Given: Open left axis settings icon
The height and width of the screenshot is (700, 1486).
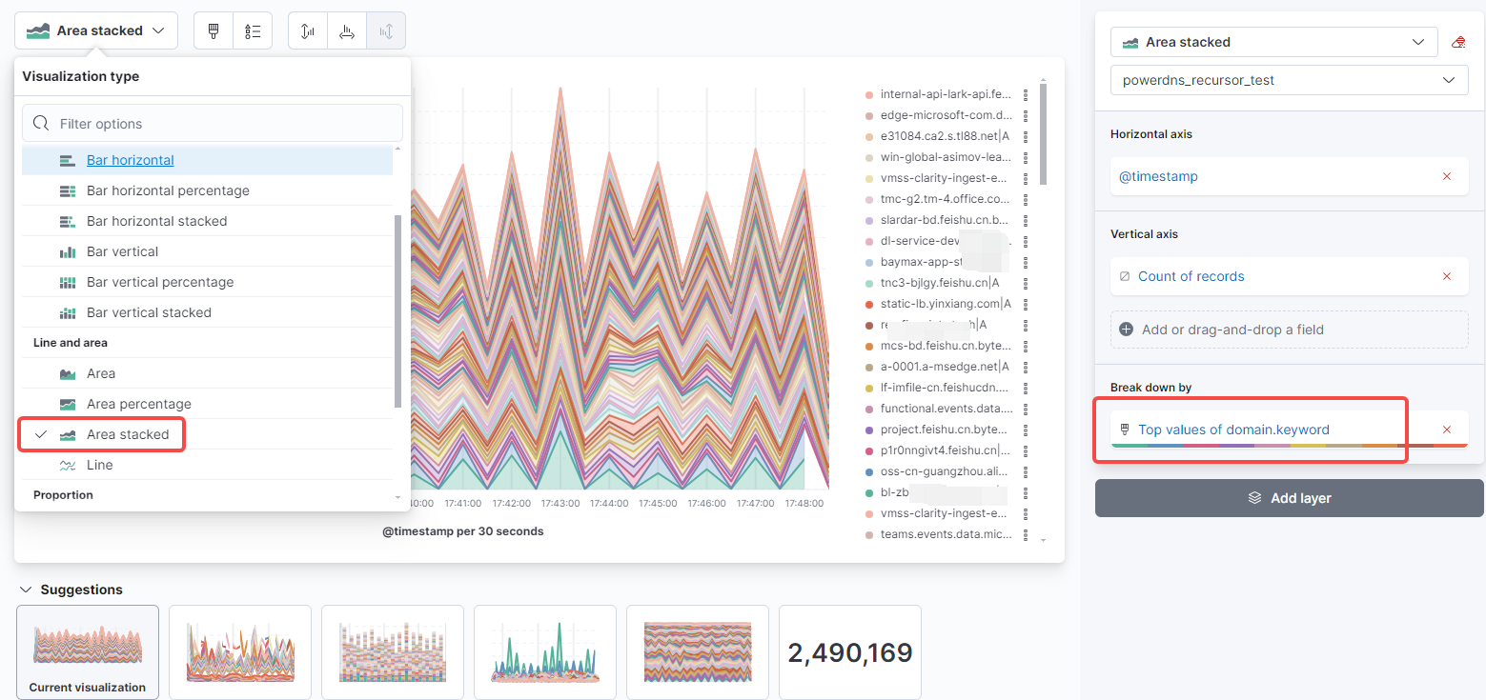Looking at the screenshot, I should [308, 30].
